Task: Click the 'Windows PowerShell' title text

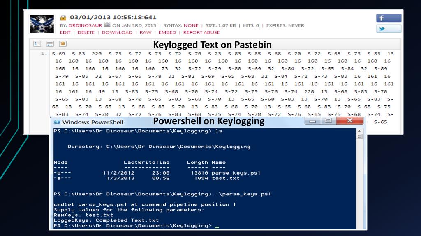Action: [93, 122]
